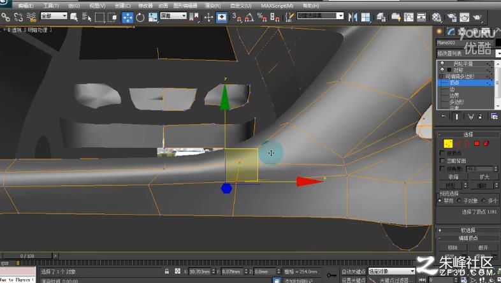The width and height of the screenshot is (501, 283).
Task: Open the Material Editor
Action: click(x=437, y=17)
